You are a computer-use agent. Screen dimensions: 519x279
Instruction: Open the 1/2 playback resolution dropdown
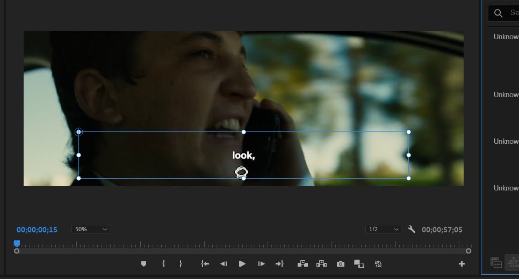[383, 229]
